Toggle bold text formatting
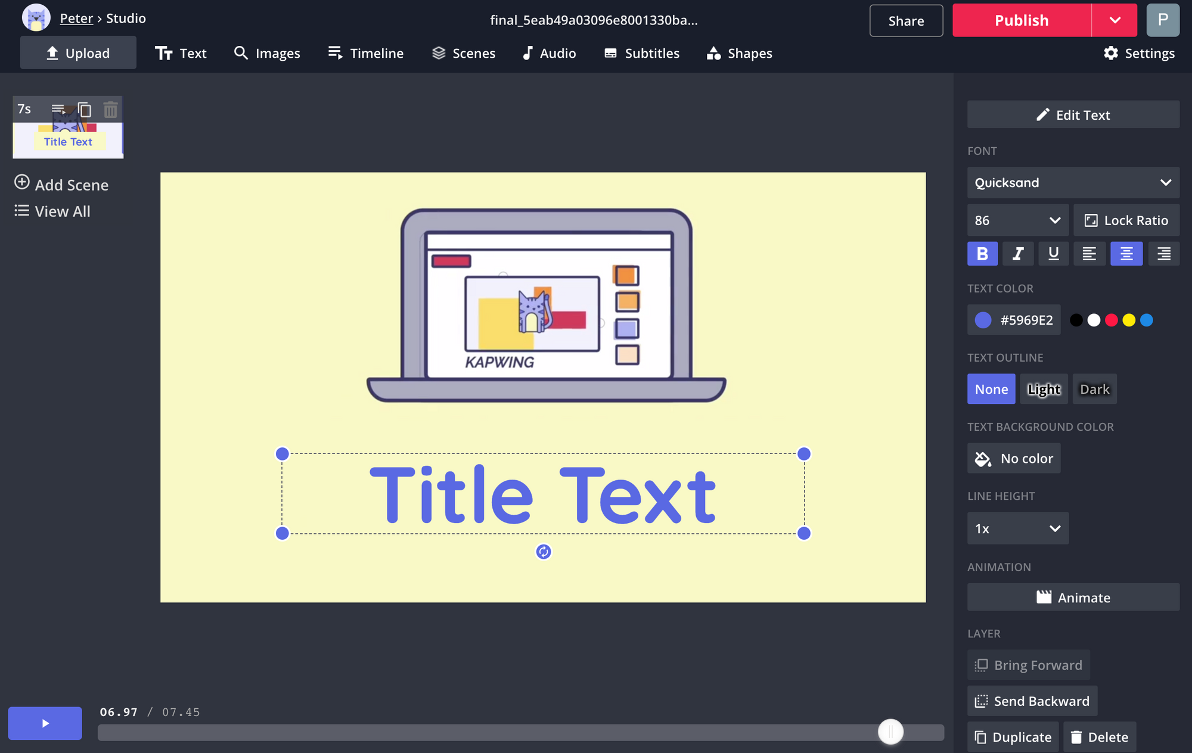 [x=982, y=254]
